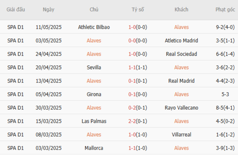This screenshot has width=238, height=157.
Task: Select the date 13/04/2025 cell
Action: (48, 81)
